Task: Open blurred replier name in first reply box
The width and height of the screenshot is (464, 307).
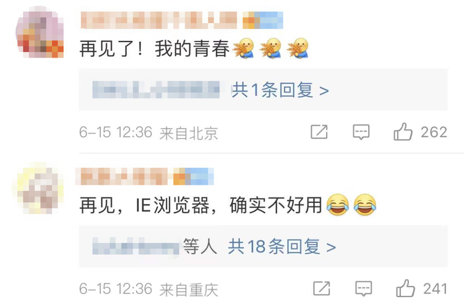Action: (x=156, y=89)
